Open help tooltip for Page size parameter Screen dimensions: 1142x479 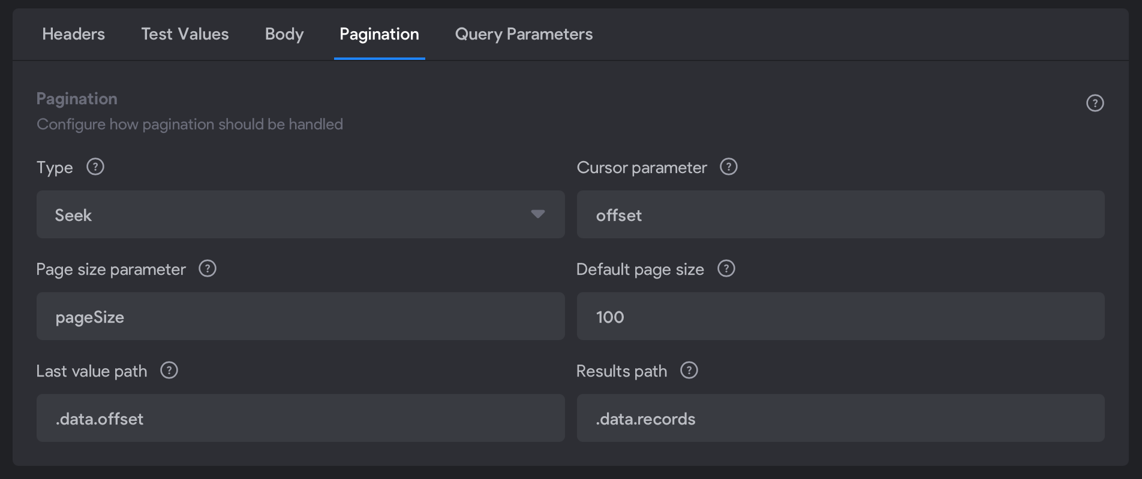pos(208,268)
